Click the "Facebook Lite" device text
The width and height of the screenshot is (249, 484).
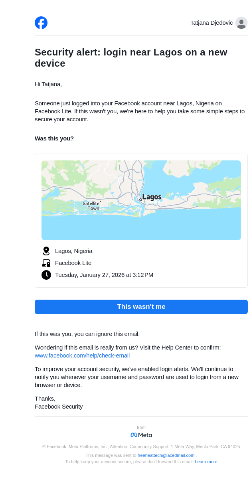coord(73,263)
